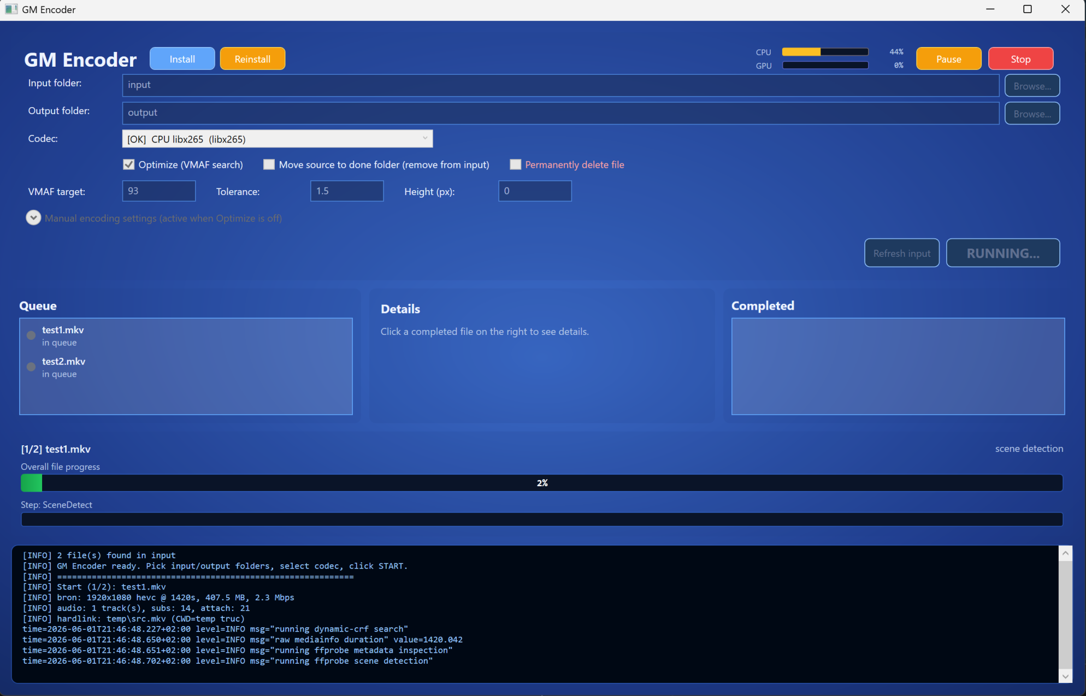Click the Step: SceneDetect progress bar
1086x696 pixels.
click(542, 519)
